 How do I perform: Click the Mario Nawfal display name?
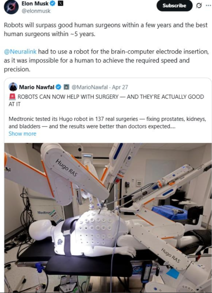[36, 87]
